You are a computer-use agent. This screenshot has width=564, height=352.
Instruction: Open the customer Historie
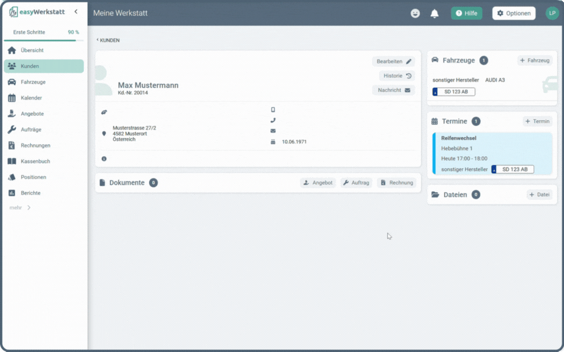[397, 76]
